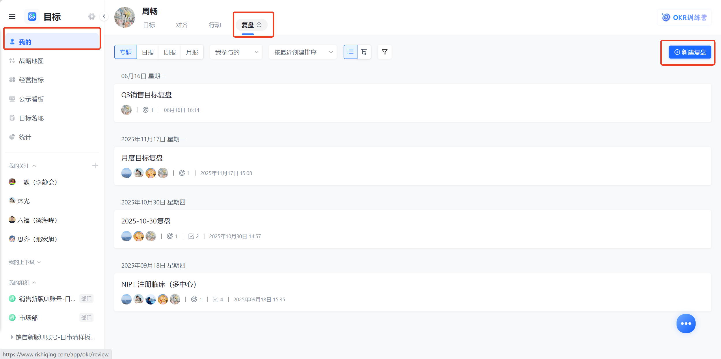Open the 按最近创建排序 dropdown
The width and height of the screenshot is (721, 359).
tap(303, 52)
